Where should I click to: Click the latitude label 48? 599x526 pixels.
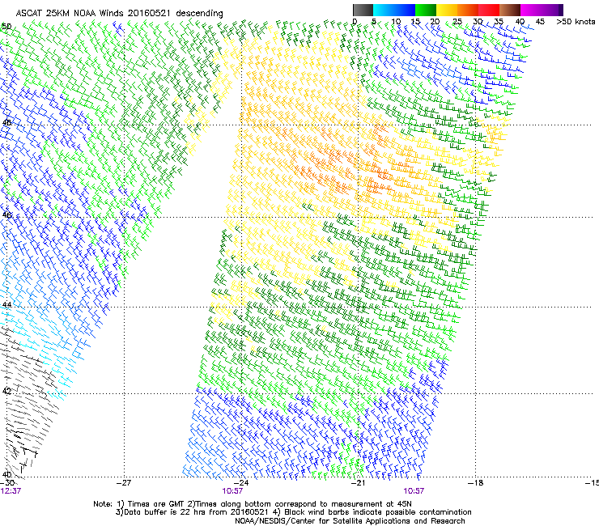click(x=6, y=123)
